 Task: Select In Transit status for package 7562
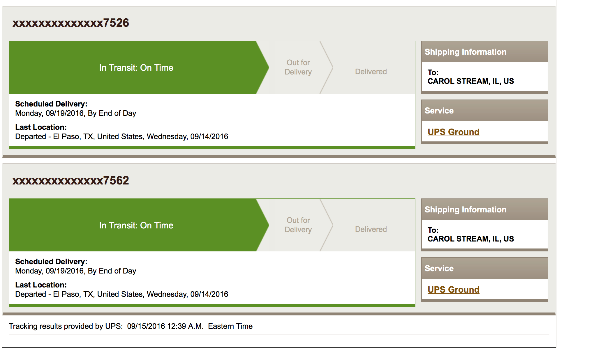(136, 225)
